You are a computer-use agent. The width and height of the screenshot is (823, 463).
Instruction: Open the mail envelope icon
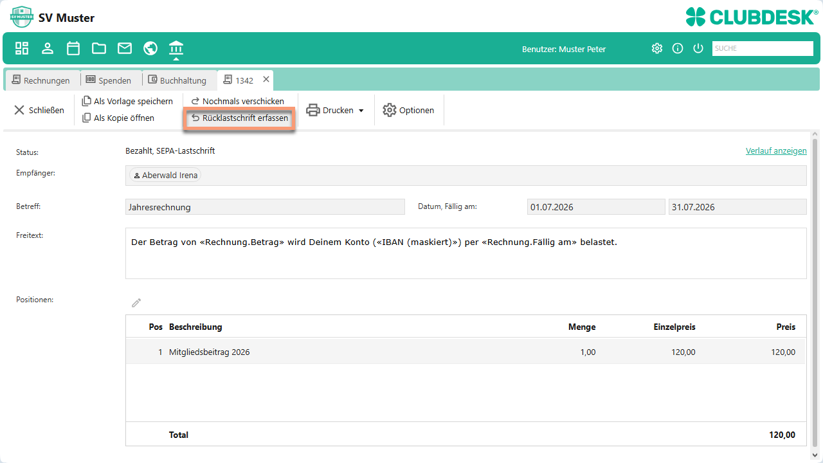(x=125, y=48)
